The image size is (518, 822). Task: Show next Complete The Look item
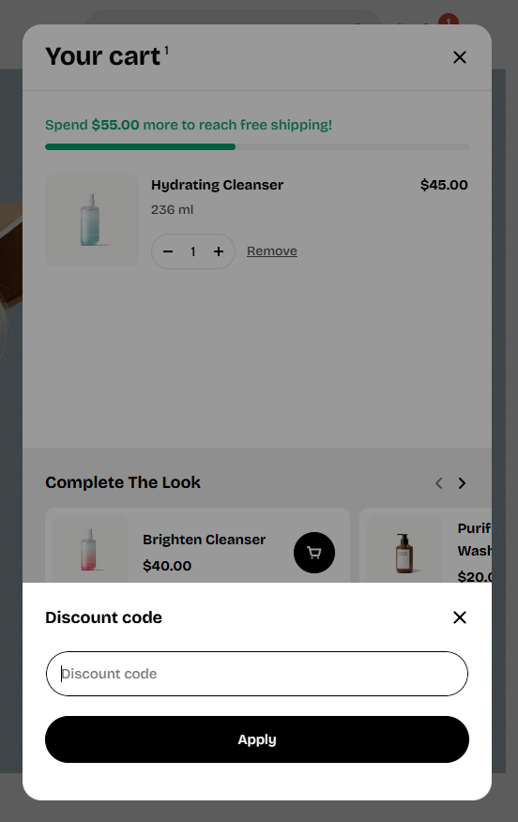click(x=462, y=483)
